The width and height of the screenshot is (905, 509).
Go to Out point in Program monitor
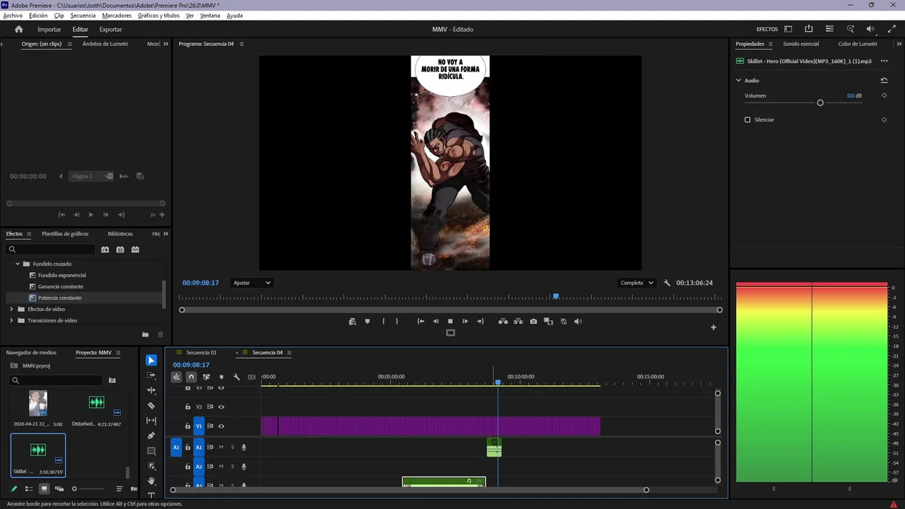click(x=481, y=321)
